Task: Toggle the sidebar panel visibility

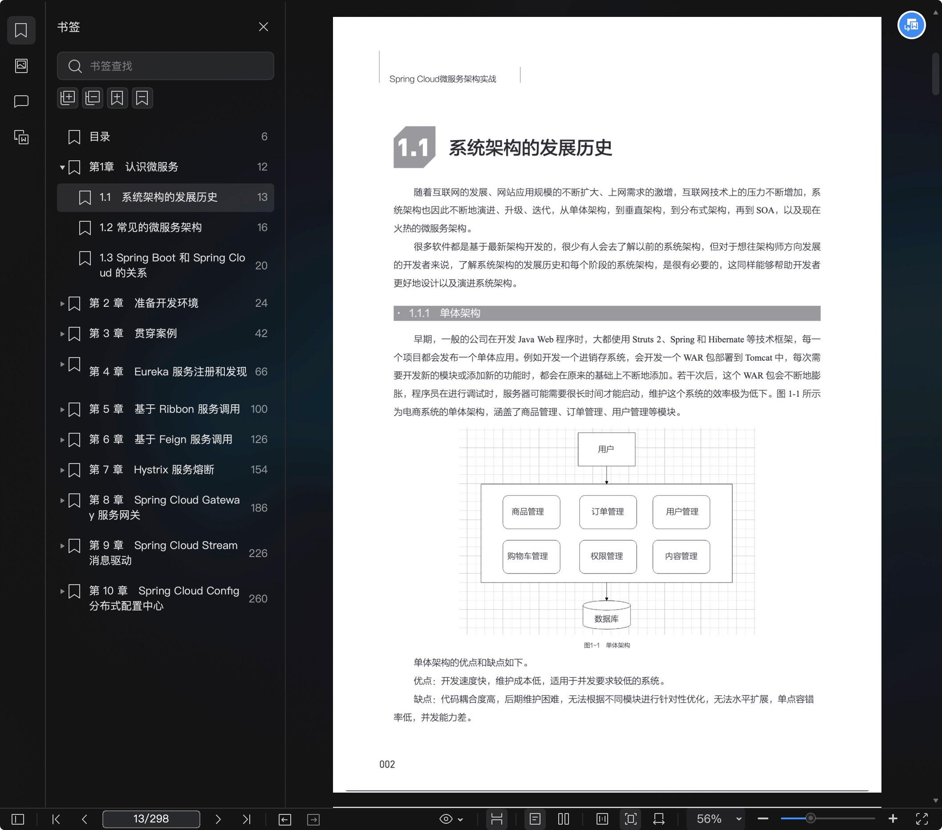Action: click(x=17, y=819)
